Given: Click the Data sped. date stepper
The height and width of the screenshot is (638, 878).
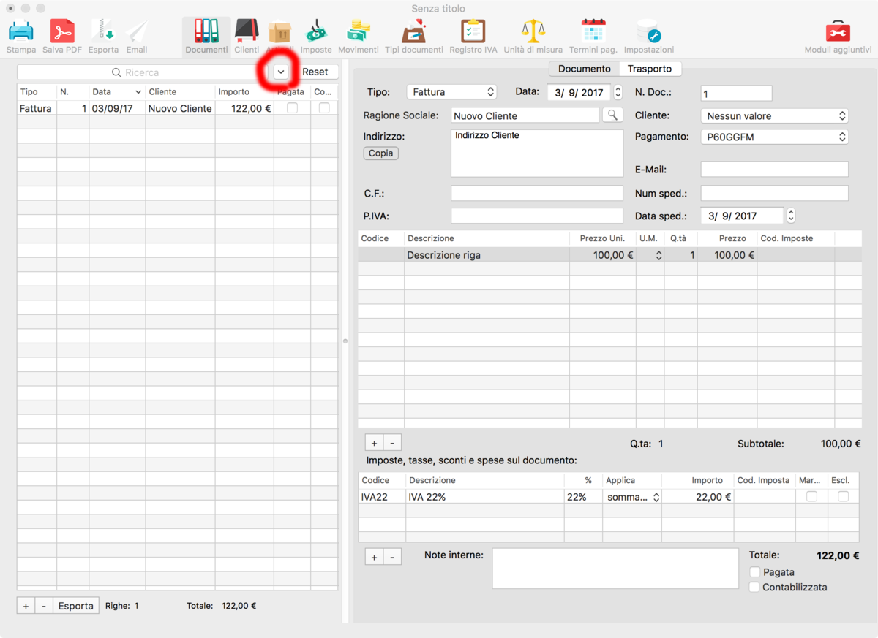Looking at the screenshot, I should point(791,216).
